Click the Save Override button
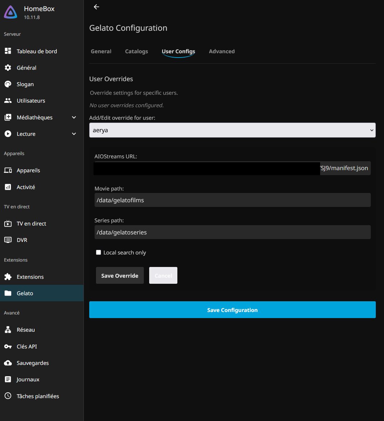 coord(120,276)
